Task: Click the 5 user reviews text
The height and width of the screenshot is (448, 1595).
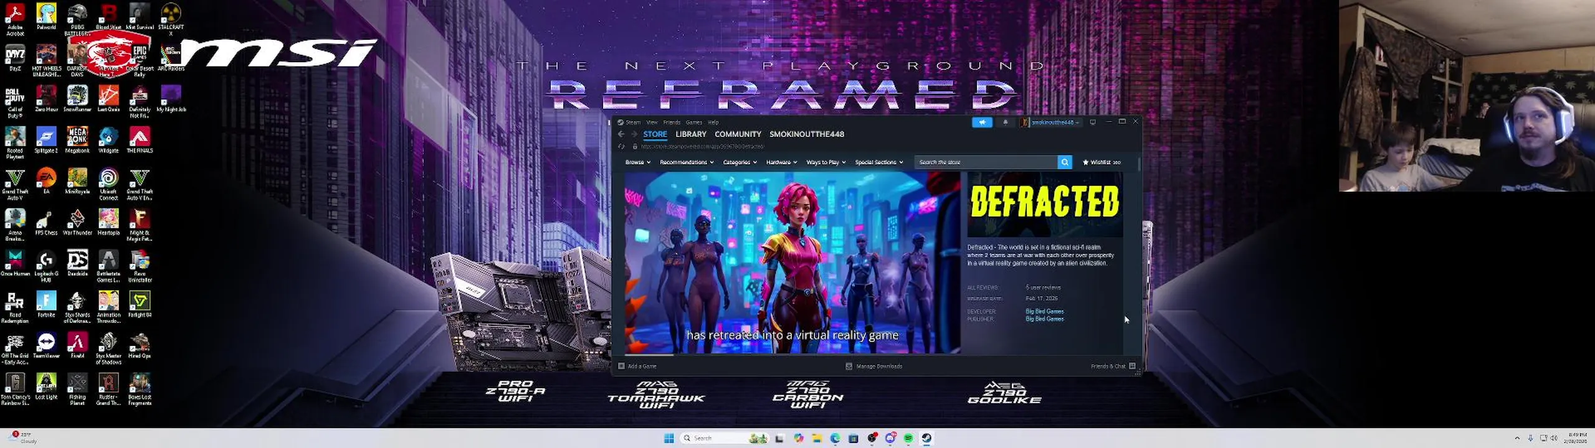Action: pos(1043,287)
